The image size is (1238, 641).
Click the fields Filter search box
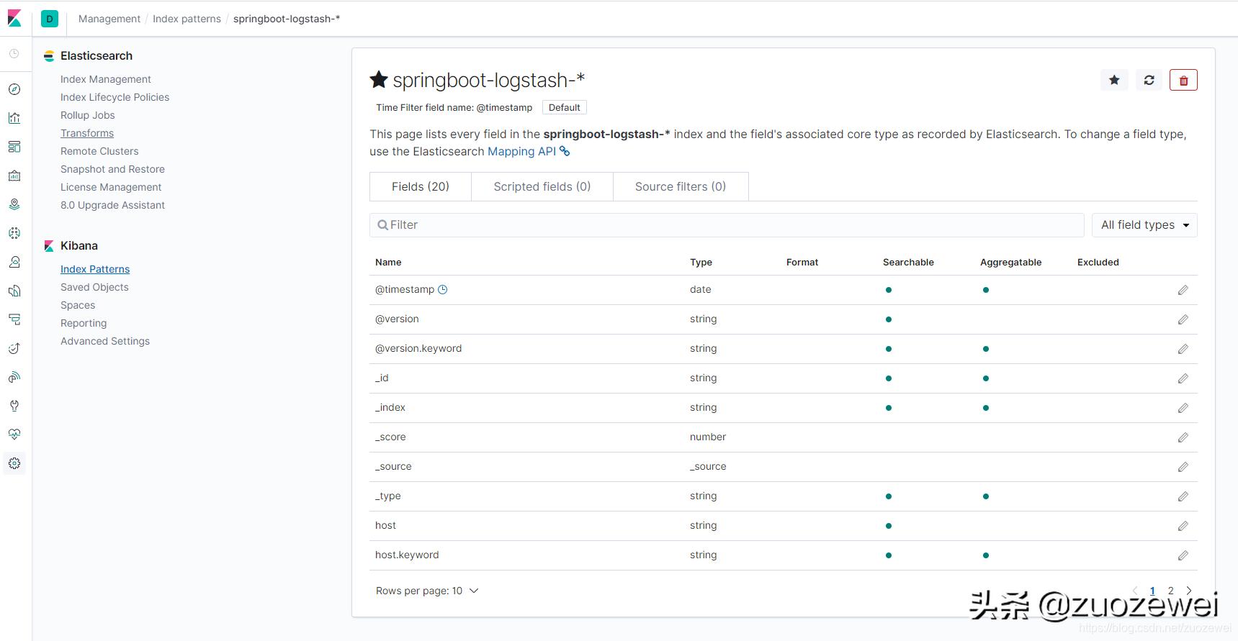pyautogui.click(x=726, y=225)
